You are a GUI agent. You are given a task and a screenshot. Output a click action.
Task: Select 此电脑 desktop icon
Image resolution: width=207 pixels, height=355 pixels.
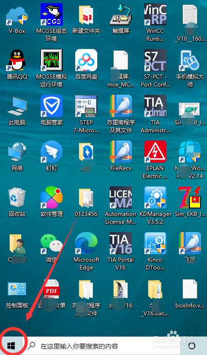[17, 106]
